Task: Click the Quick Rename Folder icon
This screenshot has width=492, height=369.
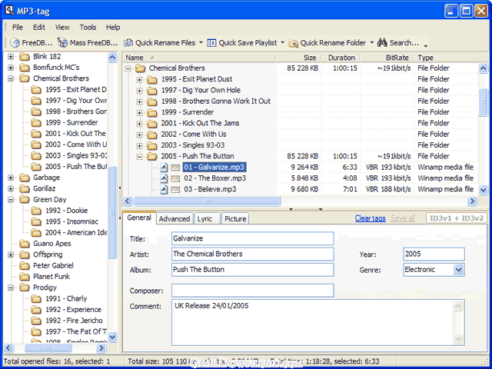Action: tap(293, 43)
